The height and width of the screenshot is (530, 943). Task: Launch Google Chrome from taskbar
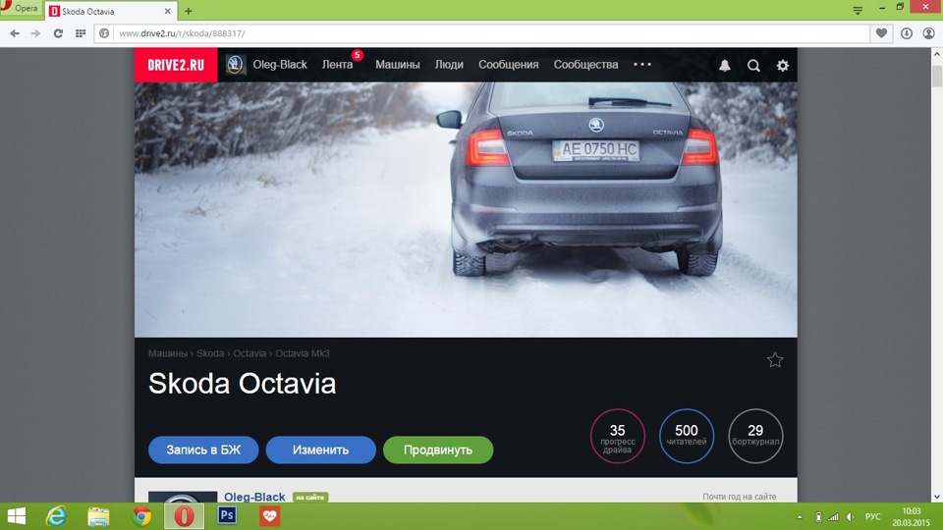141,516
